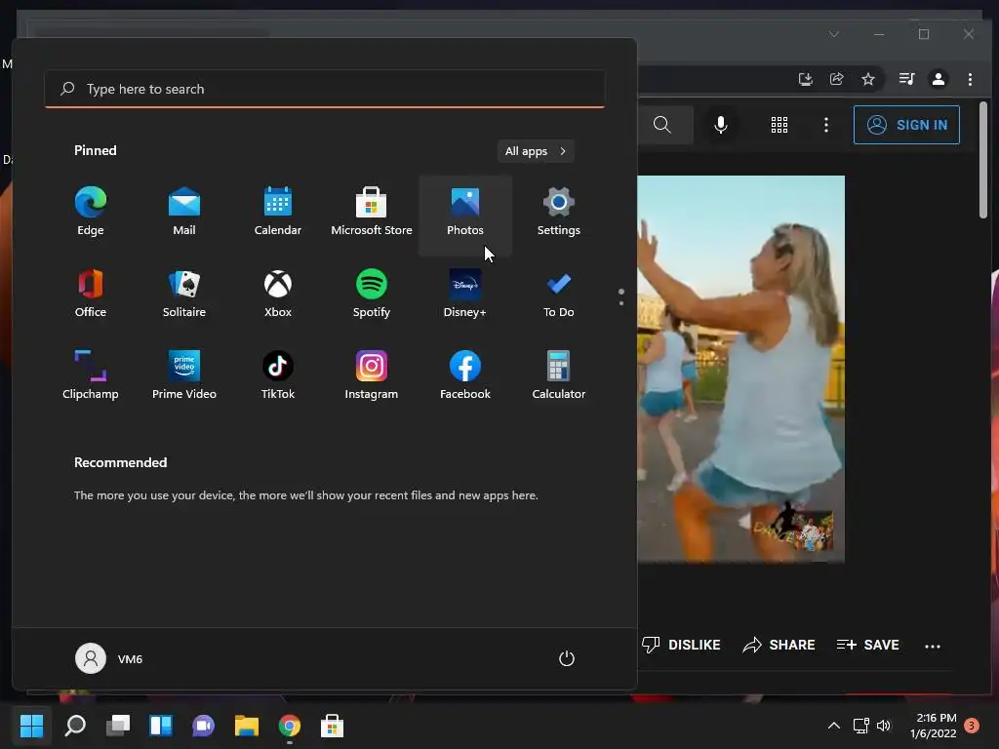Open volume control in system tray
Image resolution: width=999 pixels, height=749 pixels.
884,726
